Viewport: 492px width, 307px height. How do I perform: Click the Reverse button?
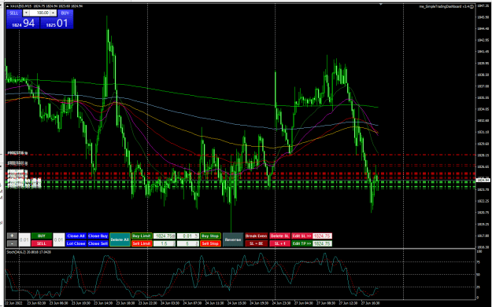tap(233, 239)
